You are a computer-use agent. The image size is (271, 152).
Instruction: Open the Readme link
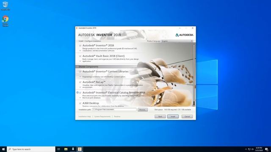pyautogui.click(x=117, y=117)
